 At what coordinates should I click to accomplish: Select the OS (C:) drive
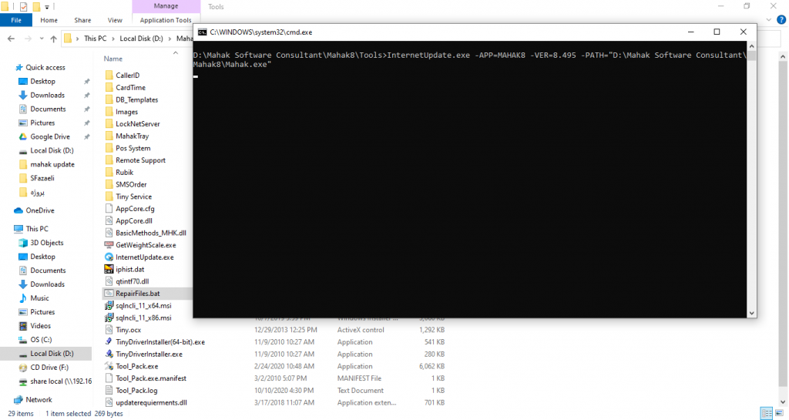(41, 340)
